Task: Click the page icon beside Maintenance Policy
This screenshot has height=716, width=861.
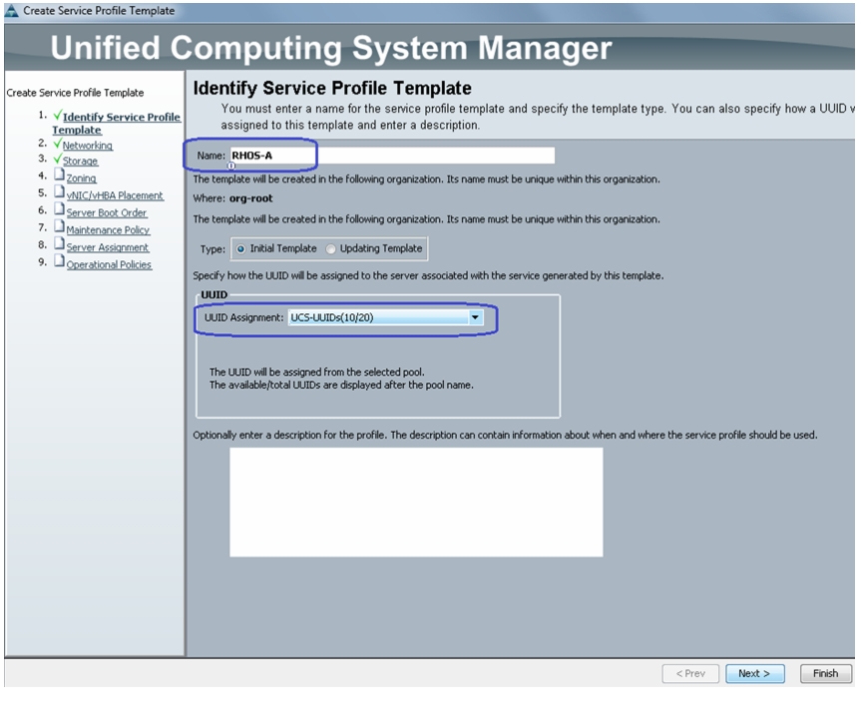Action: click(59, 226)
